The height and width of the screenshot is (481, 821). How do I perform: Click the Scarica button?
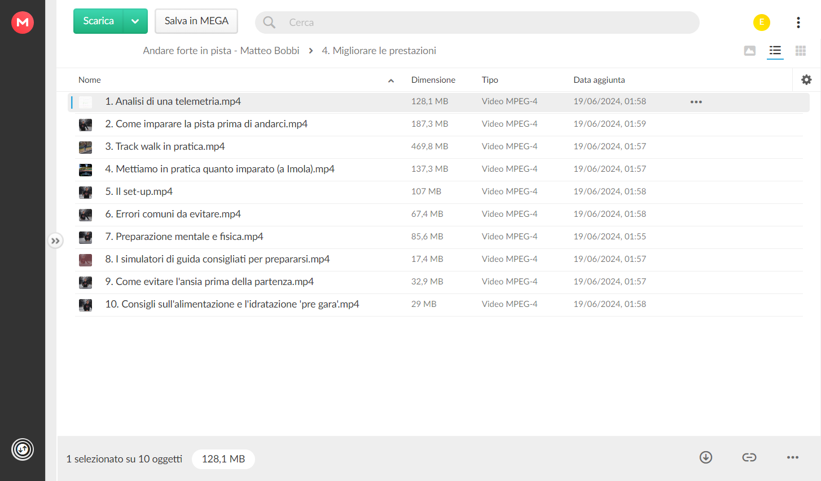coord(99,21)
